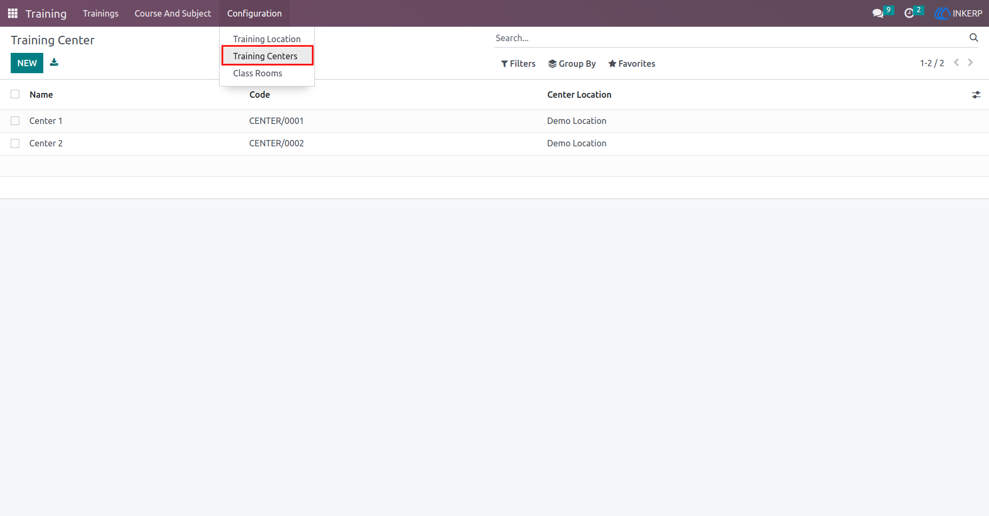
Task: Create a record with NEW button
Action: coord(27,63)
